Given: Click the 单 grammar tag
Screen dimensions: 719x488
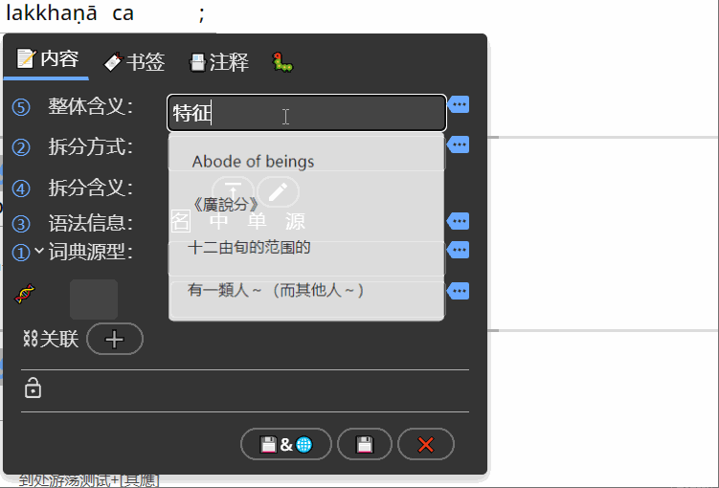Looking at the screenshot, I should pyautogui.click(x=257, y=221).
